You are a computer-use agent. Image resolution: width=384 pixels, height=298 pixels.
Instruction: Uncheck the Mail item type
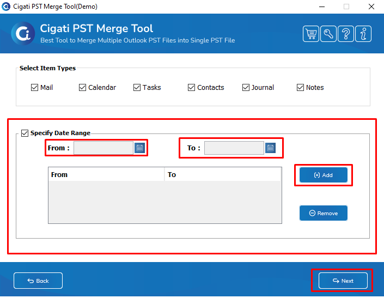point(34,87)
